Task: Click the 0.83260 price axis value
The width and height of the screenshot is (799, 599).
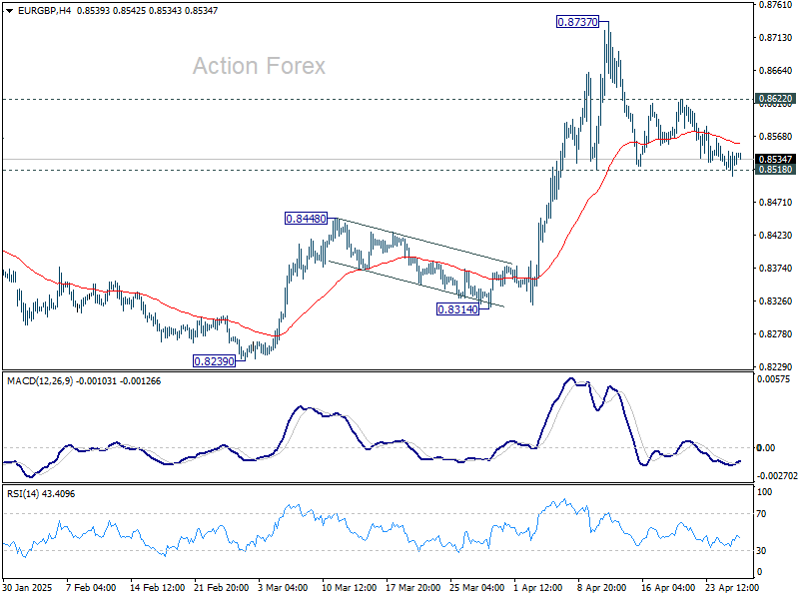Action: pos(776,301)
